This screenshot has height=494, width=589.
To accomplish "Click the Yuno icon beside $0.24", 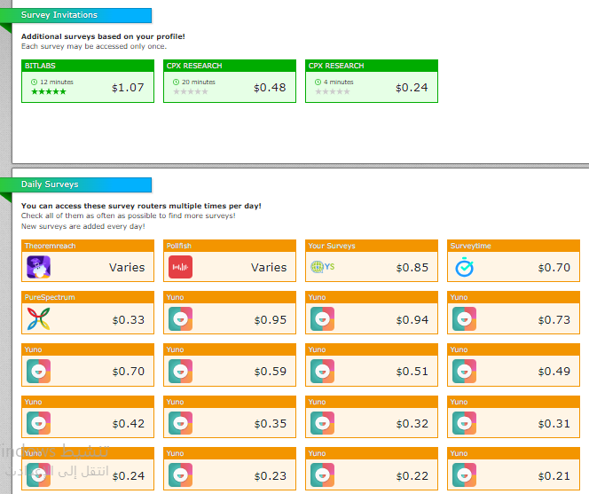I will (38, 474).
